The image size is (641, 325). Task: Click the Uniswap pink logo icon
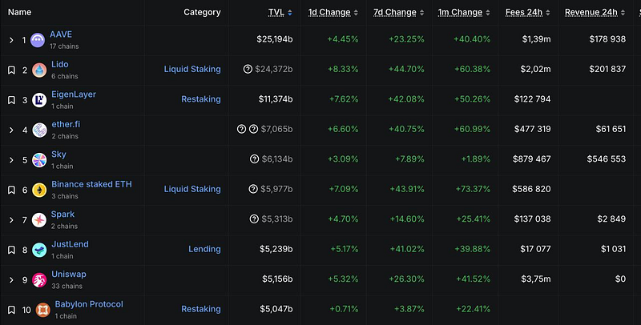[x=39, y=280]
